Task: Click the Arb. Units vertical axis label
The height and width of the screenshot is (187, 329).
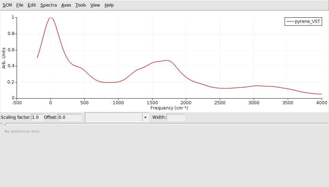Action: (4, 58)
